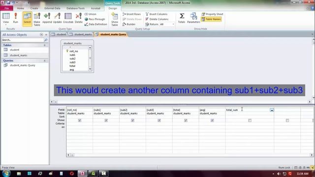The image size is (315, 177).
Task: Open Access from the taskbar
Action: [82, 174]
